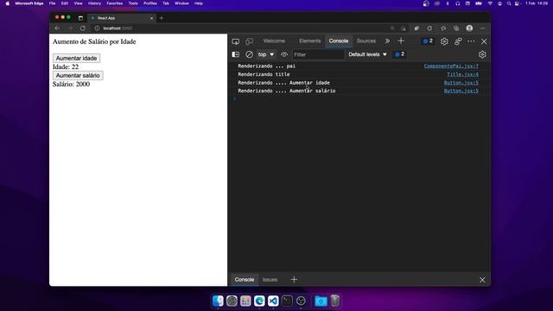The image size is (553, 311).
Task: Add a tool to the drawer
Action: (294, 280)
